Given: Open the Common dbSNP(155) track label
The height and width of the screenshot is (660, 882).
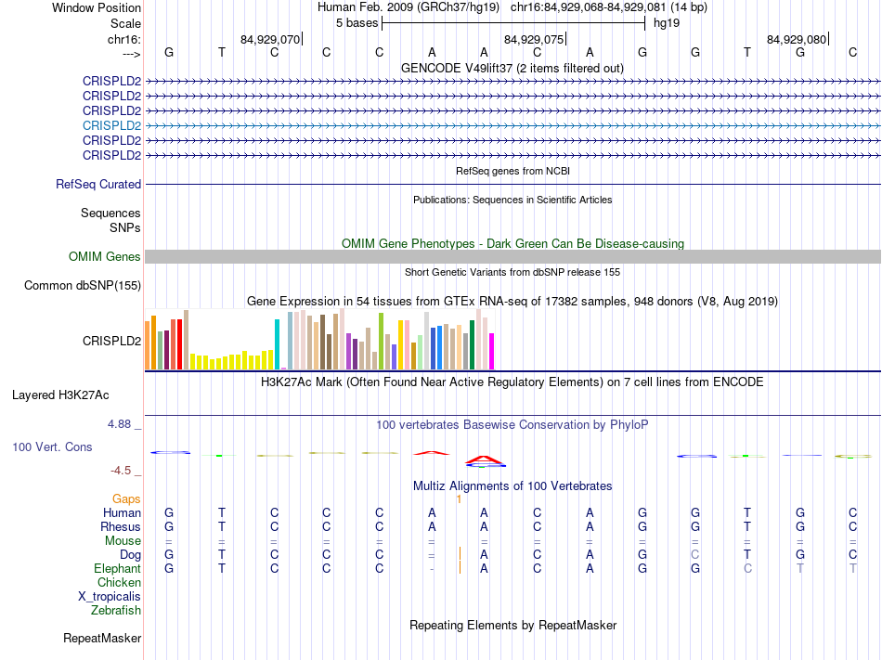Looking at the screenshot, I should 83,285.
